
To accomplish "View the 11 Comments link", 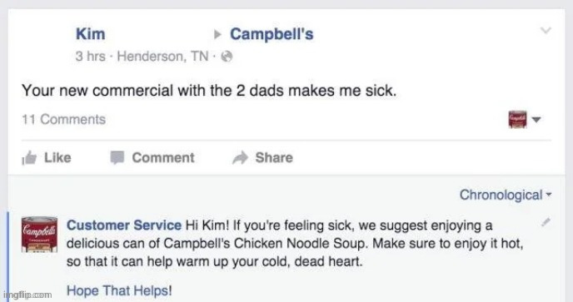I will [x=63, y=120].
